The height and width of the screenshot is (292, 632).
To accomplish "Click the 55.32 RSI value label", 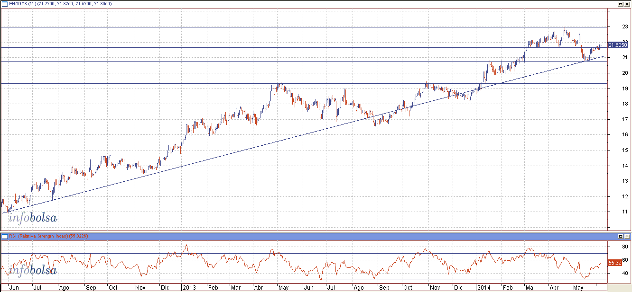I will [x=614, y=262].
